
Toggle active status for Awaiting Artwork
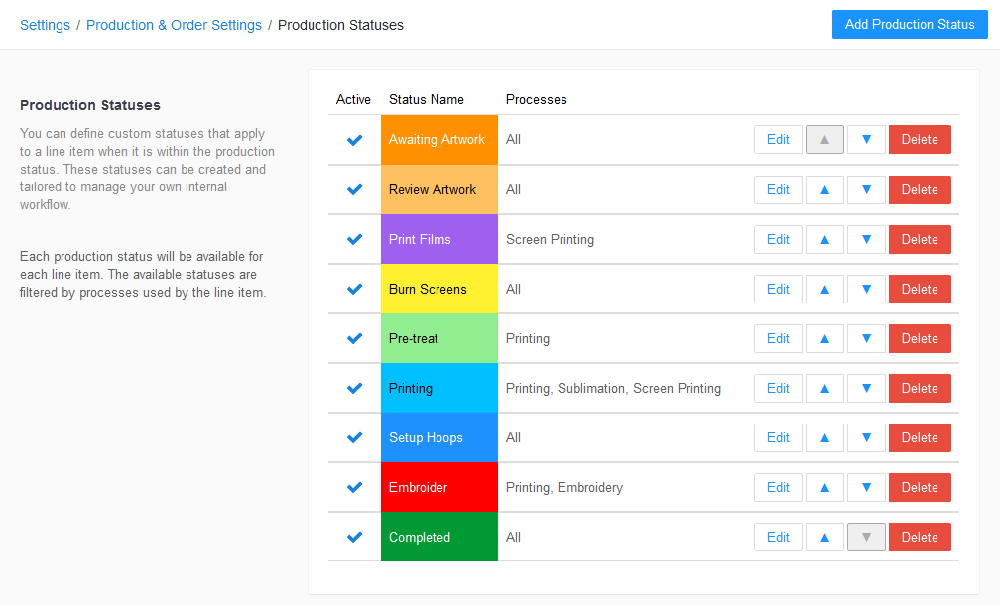(x=354, y=140)
